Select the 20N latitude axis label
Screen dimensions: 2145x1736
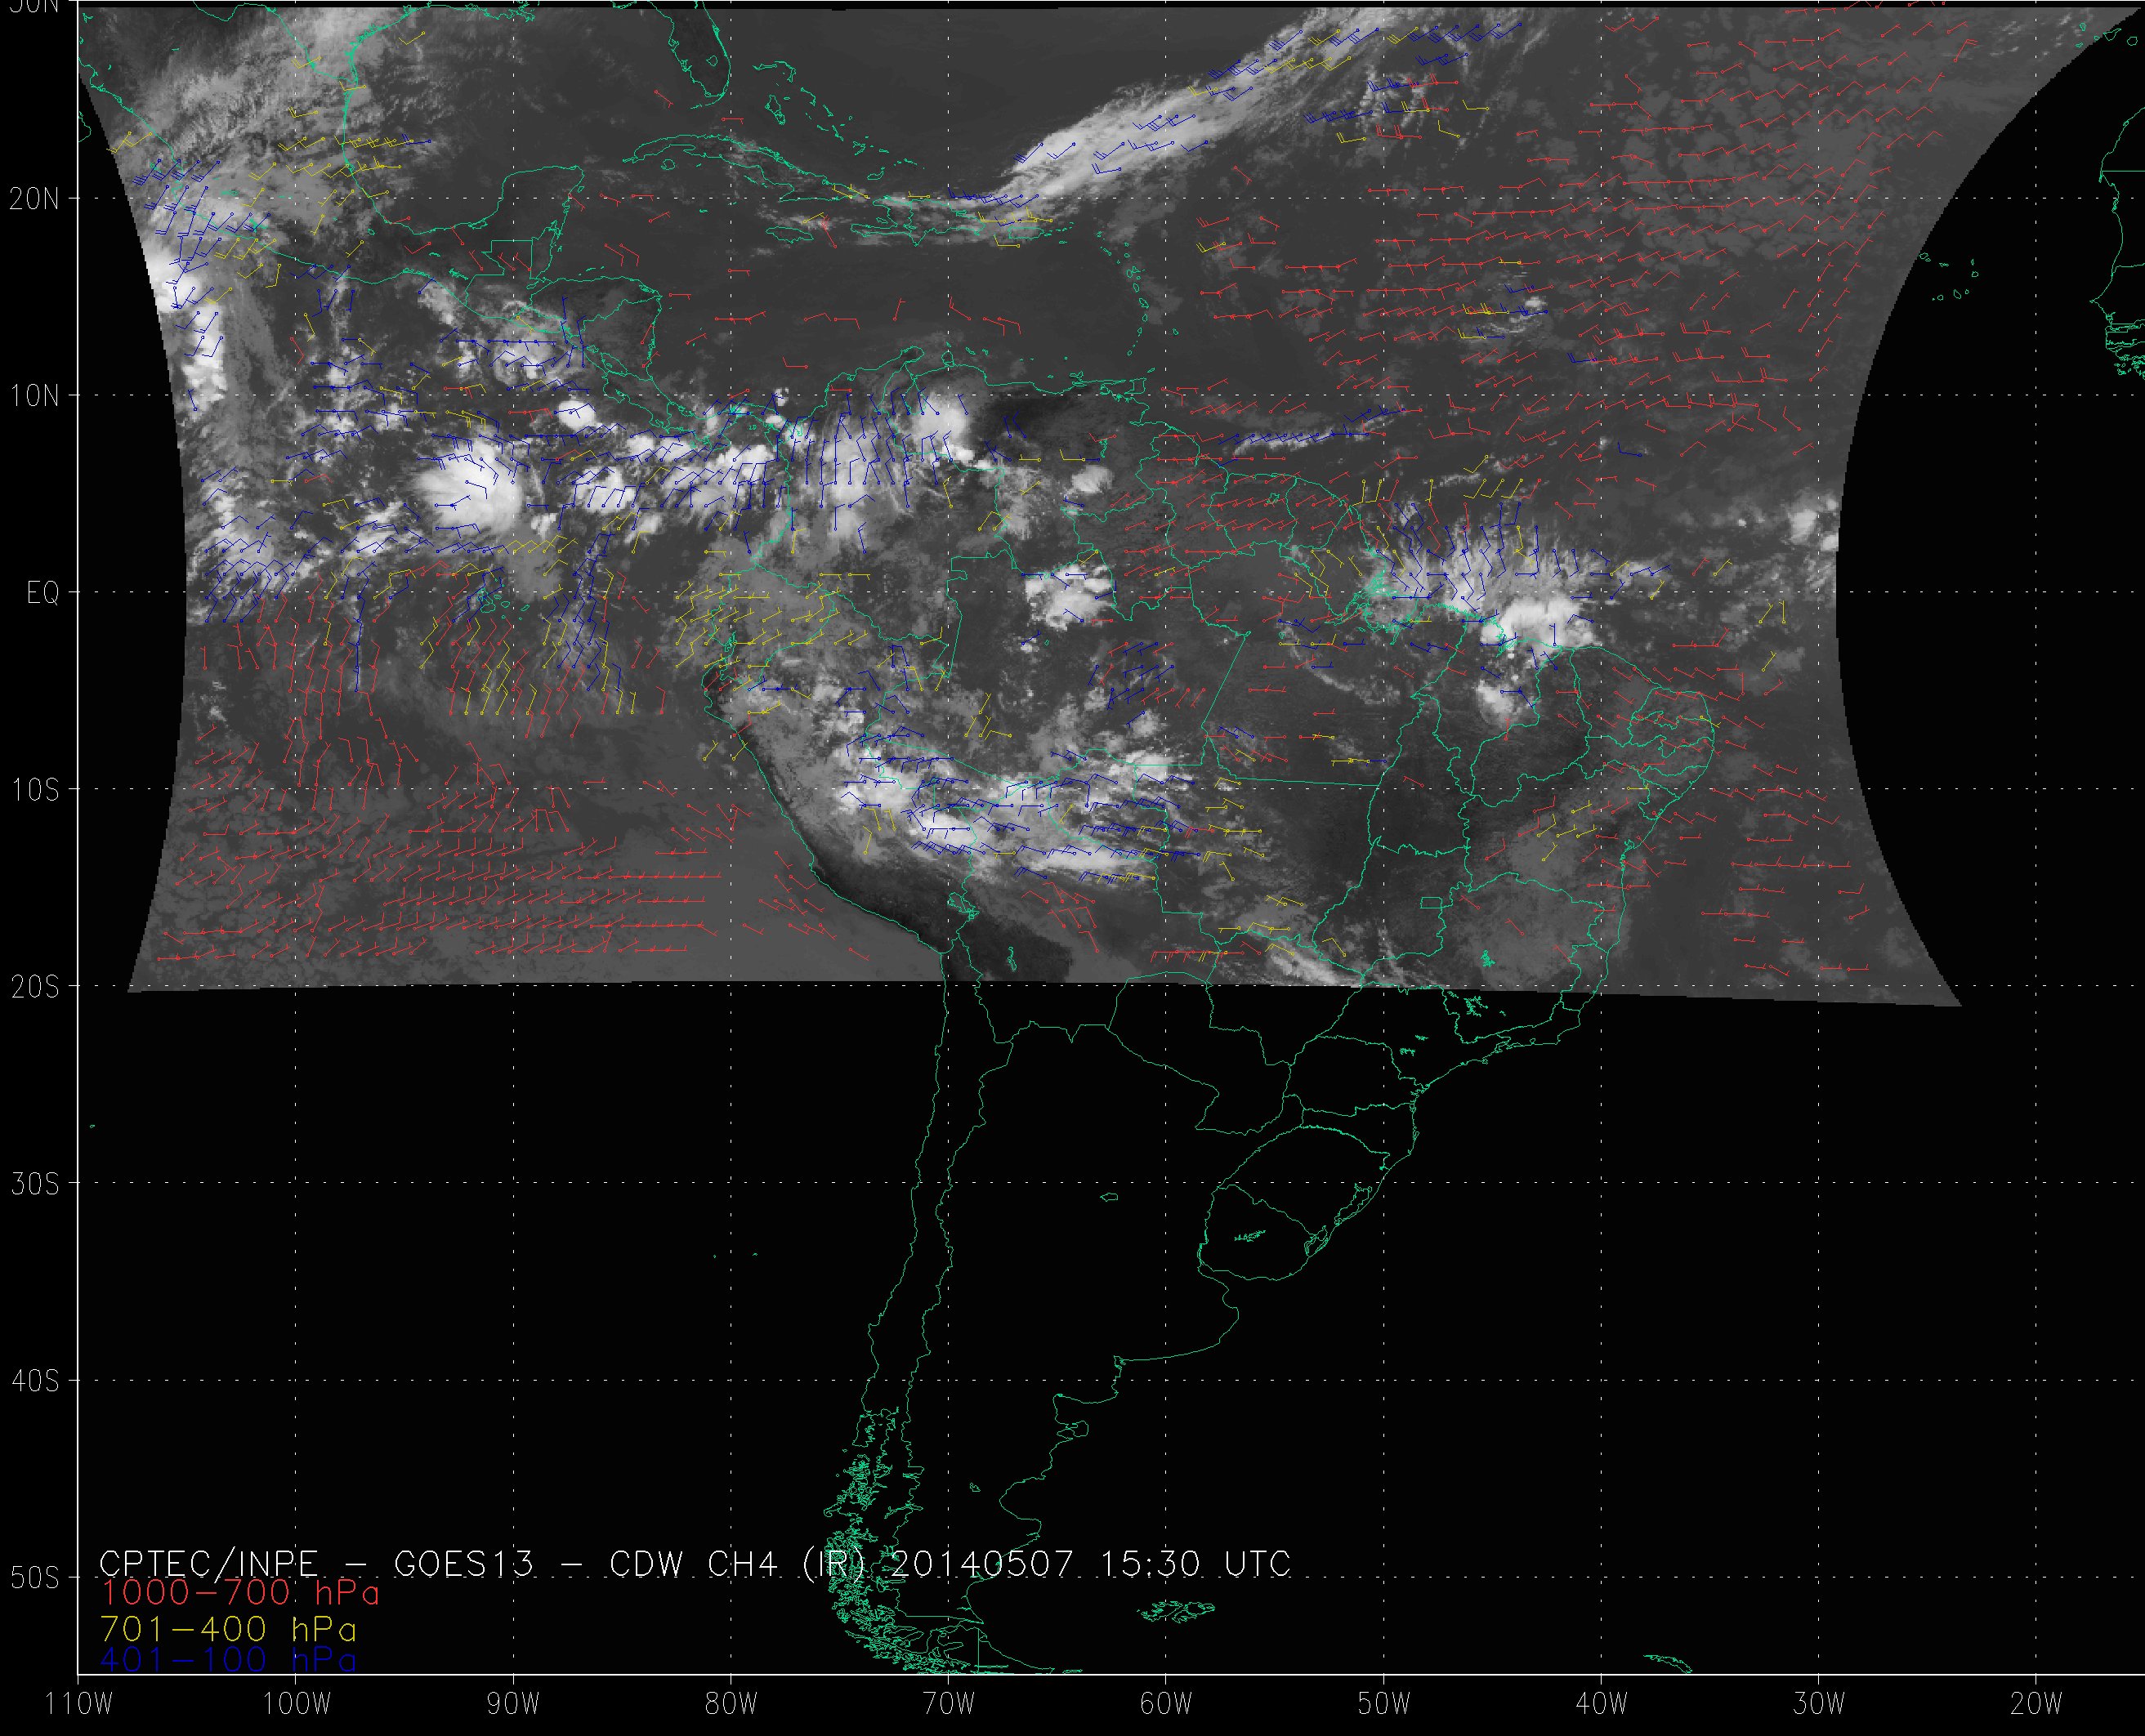tap(35, 198)
